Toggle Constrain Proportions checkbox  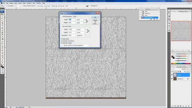click(61, 41)
